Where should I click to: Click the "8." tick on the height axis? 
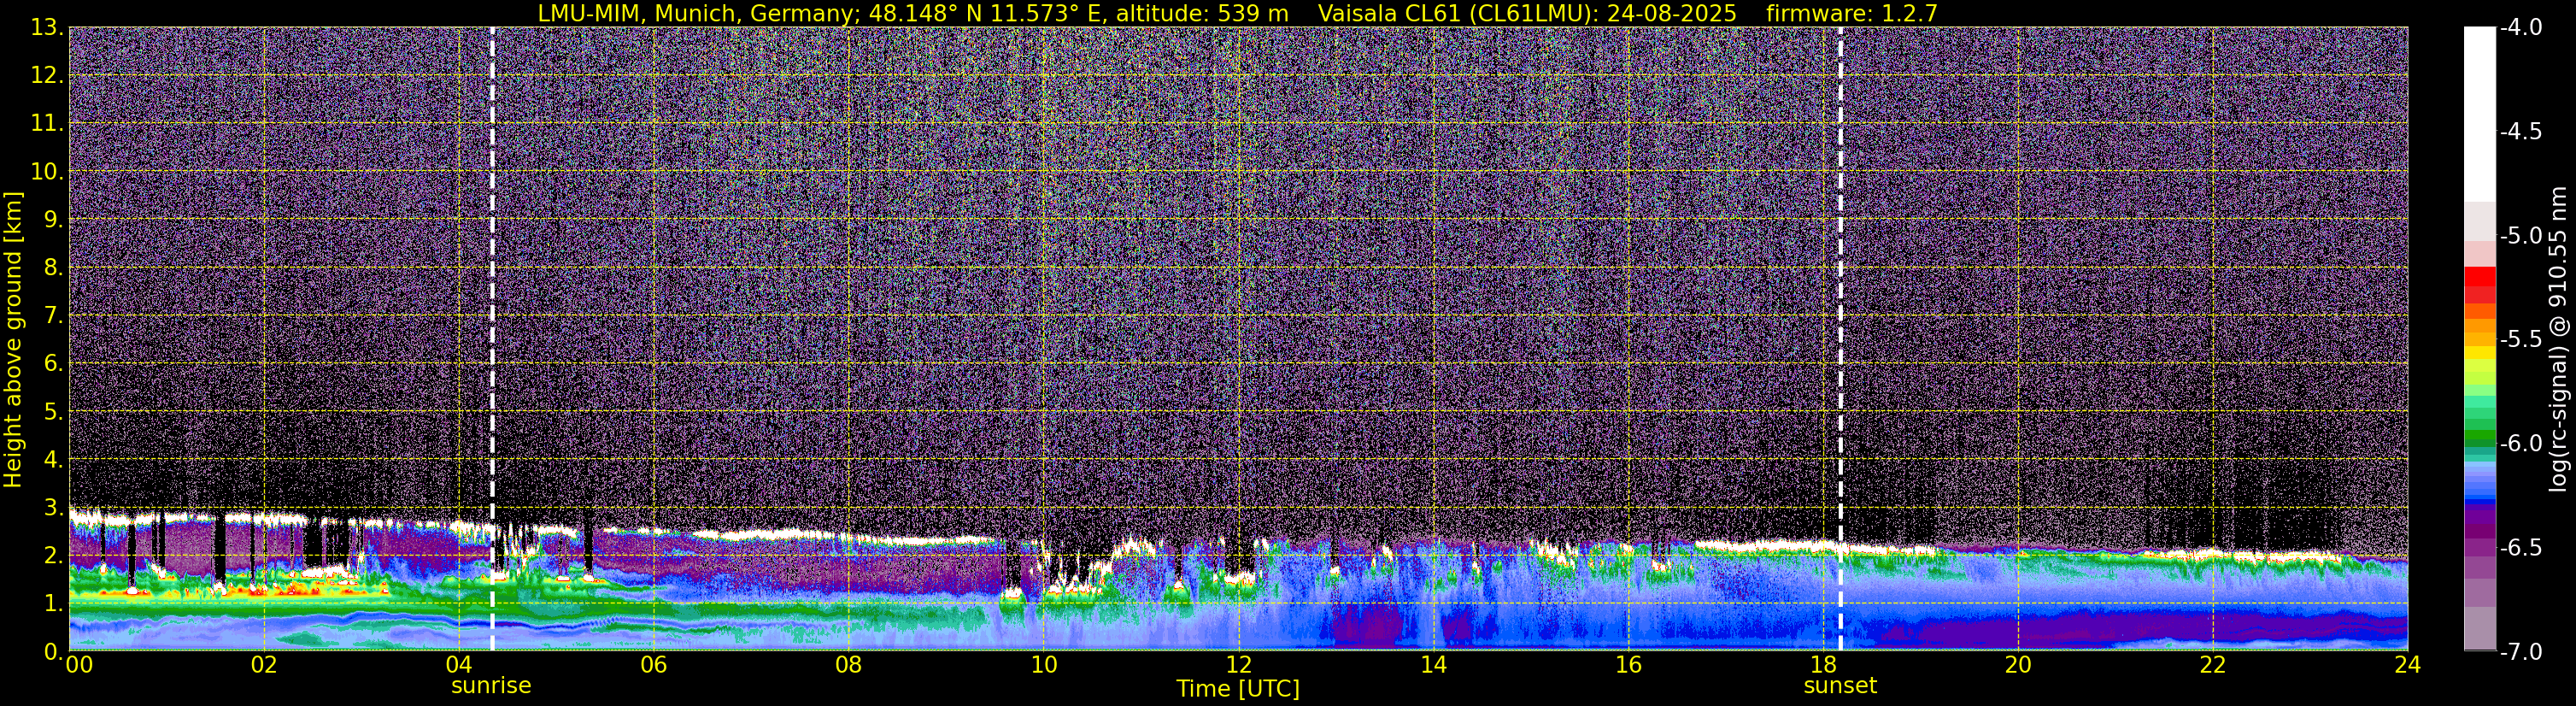click(x=52, y=268)
